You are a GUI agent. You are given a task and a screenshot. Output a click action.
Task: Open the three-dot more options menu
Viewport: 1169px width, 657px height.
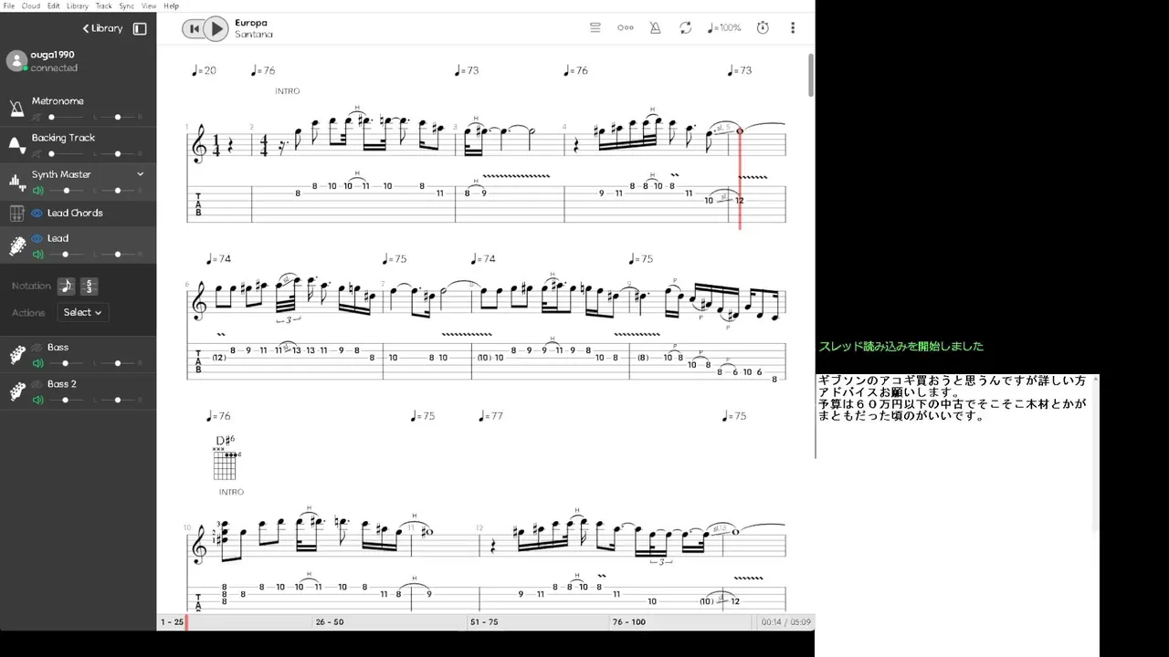[x=793, y=28]
